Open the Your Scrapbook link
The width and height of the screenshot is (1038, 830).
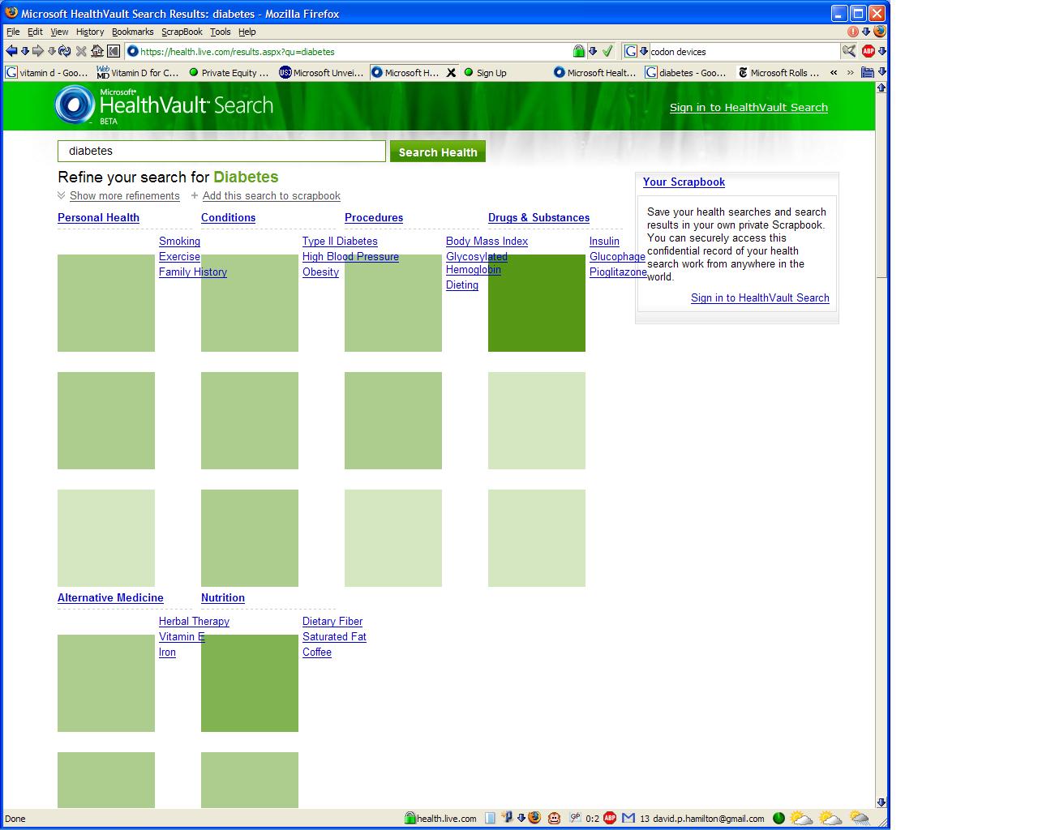(684, 182)
